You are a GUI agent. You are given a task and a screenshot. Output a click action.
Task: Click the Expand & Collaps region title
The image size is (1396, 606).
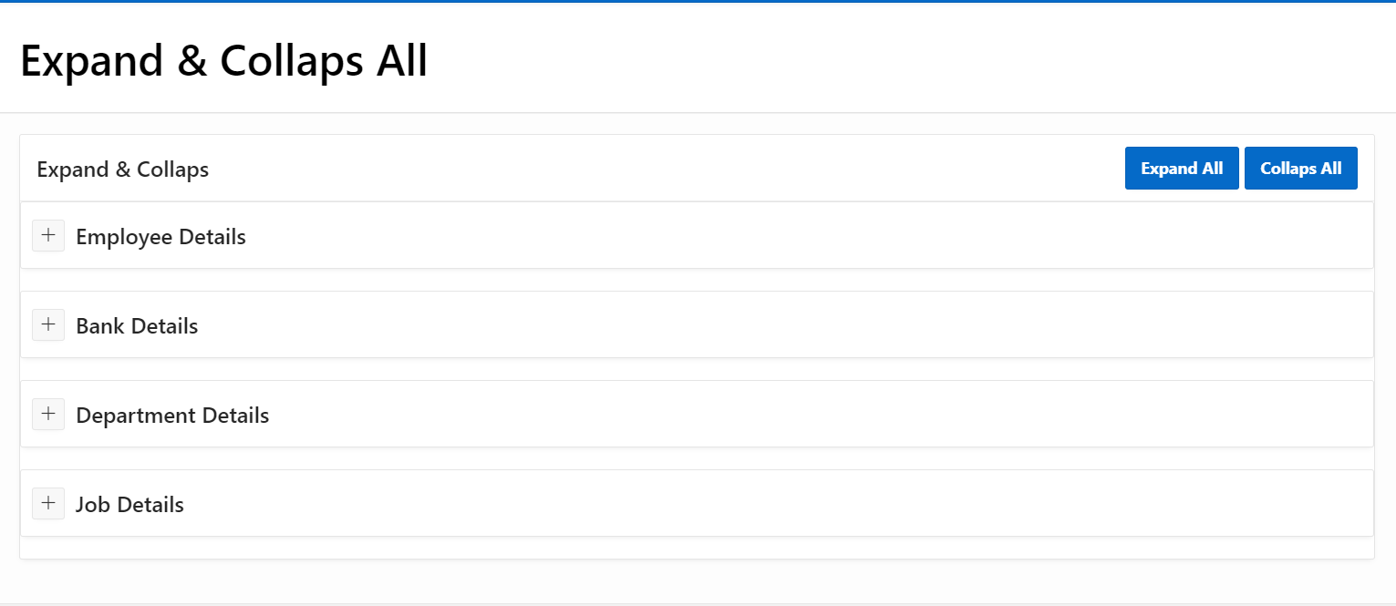click(x=123, y=169)
